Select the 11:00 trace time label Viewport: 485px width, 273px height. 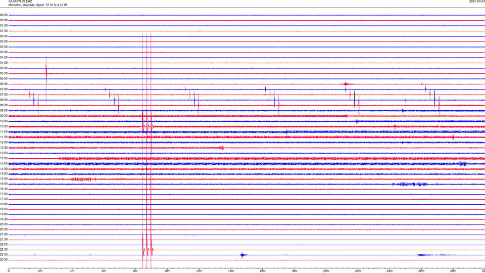click(x=4, y=132)
